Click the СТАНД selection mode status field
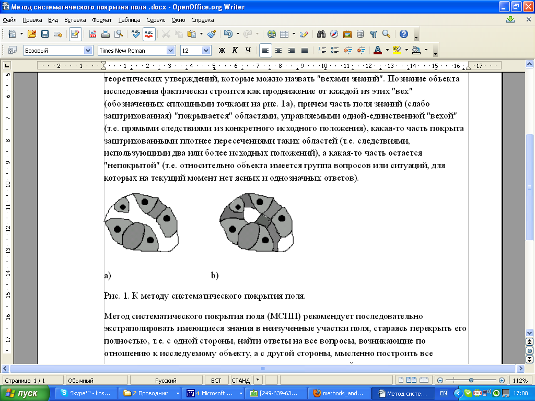This screenshot has width=535, height=401. [x=241, y=381]
